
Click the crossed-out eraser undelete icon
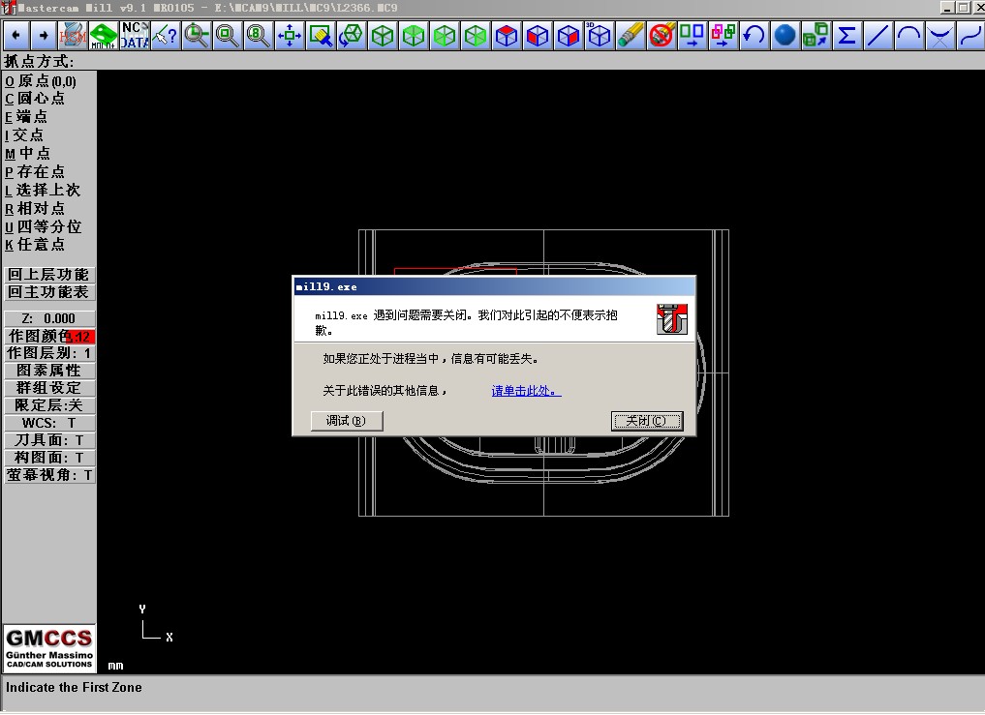point(662,35)
